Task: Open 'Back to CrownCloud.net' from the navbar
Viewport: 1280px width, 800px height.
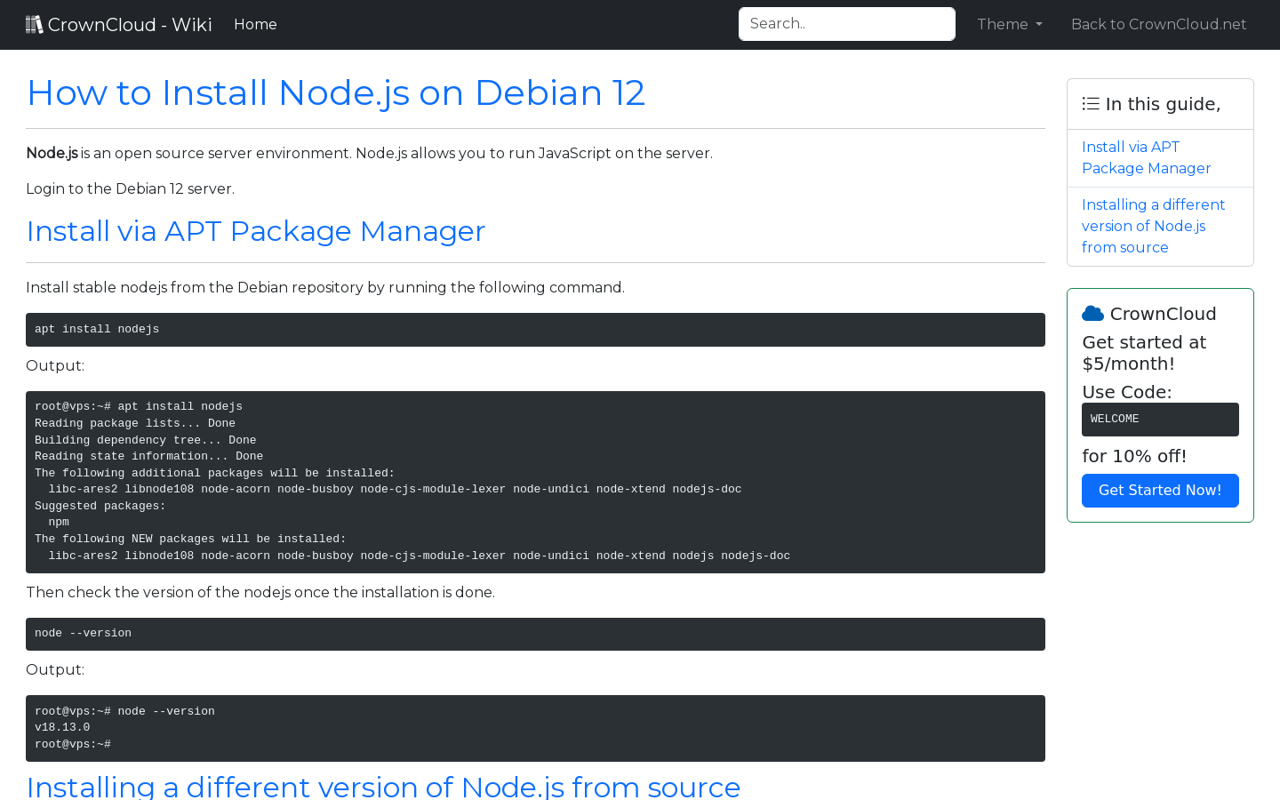Action: [1158, 24]
